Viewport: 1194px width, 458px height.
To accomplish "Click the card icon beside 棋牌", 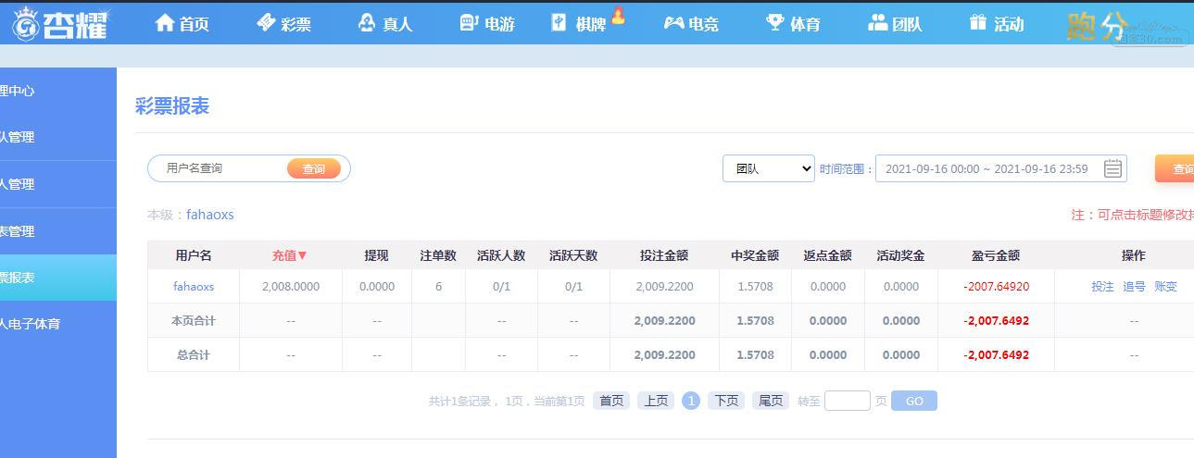I will tap(559, 23).
